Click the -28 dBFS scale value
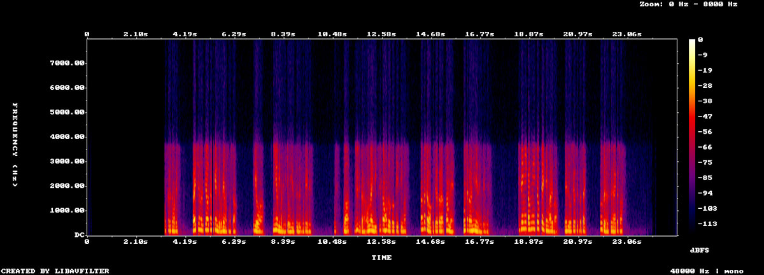764x275 pixels. point(705,85)
